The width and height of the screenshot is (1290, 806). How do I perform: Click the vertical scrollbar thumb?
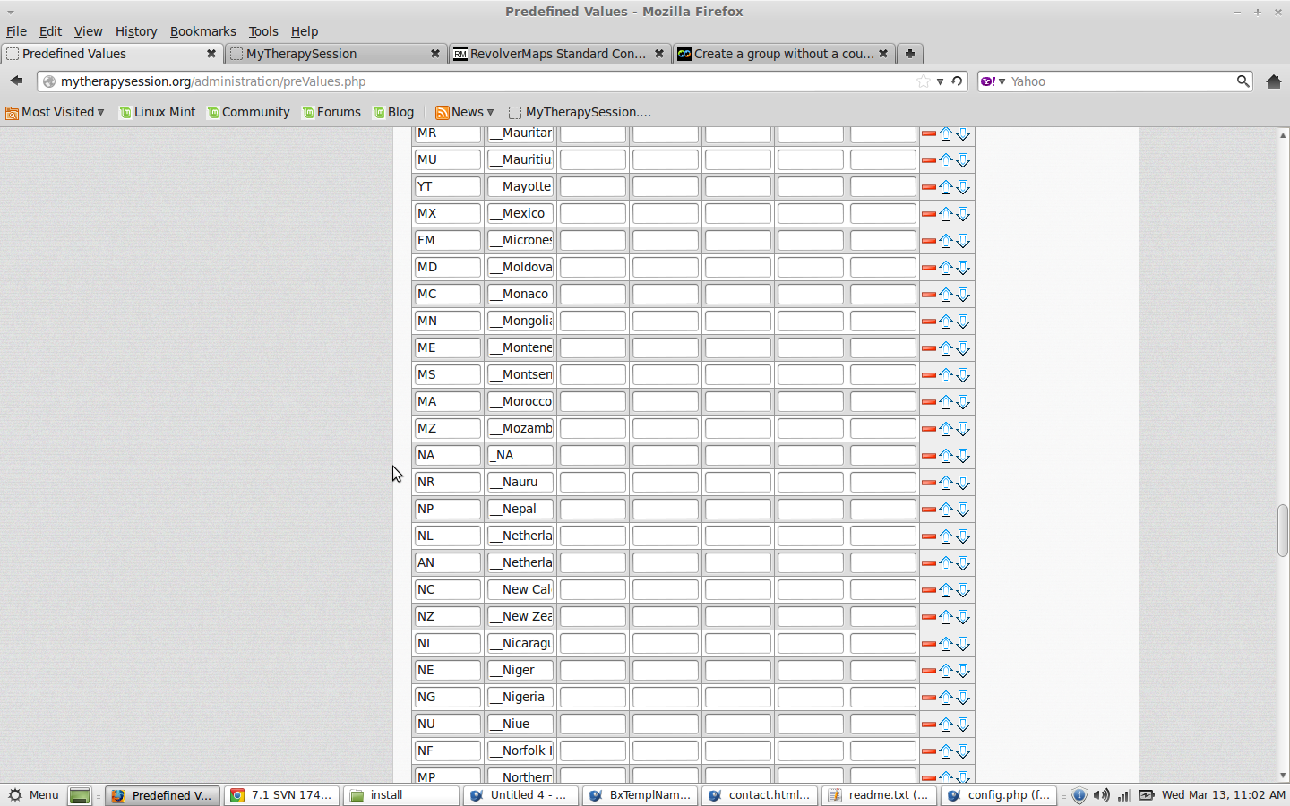[x=1283, y=530]
